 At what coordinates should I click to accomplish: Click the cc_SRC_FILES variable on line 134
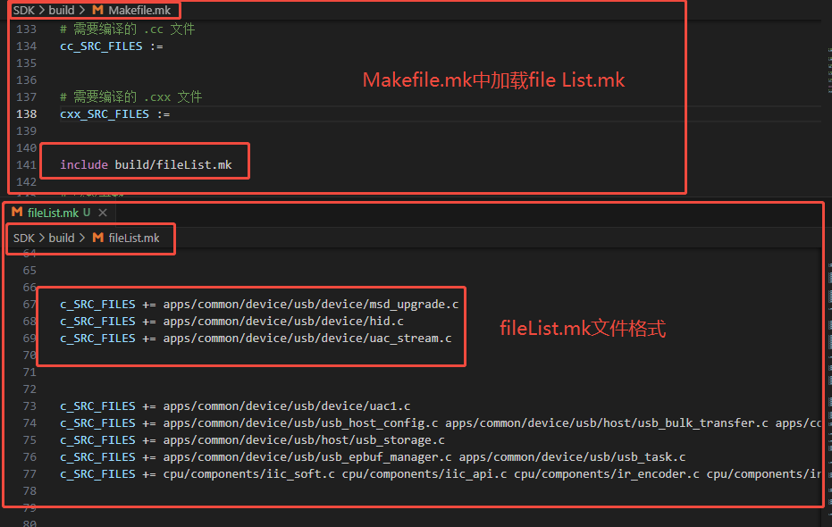pos(101,46)
